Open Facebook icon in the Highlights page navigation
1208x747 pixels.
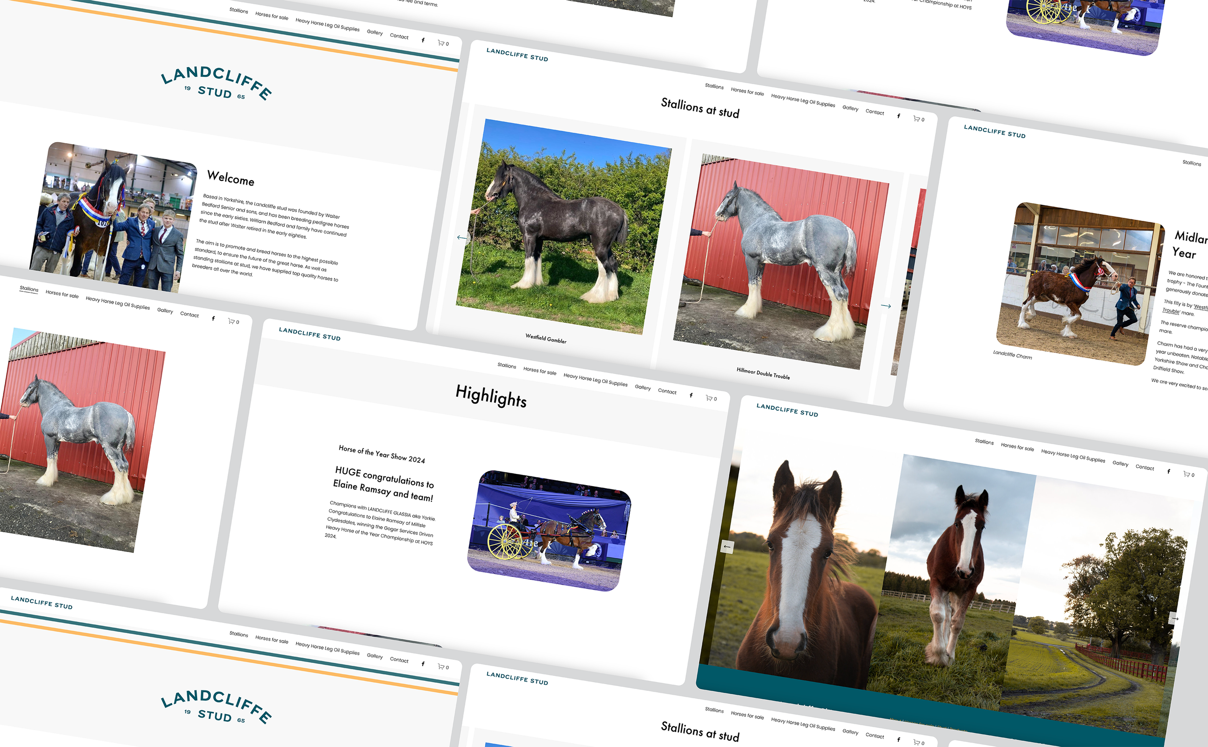pyautogui.click(x=690, y=395)
